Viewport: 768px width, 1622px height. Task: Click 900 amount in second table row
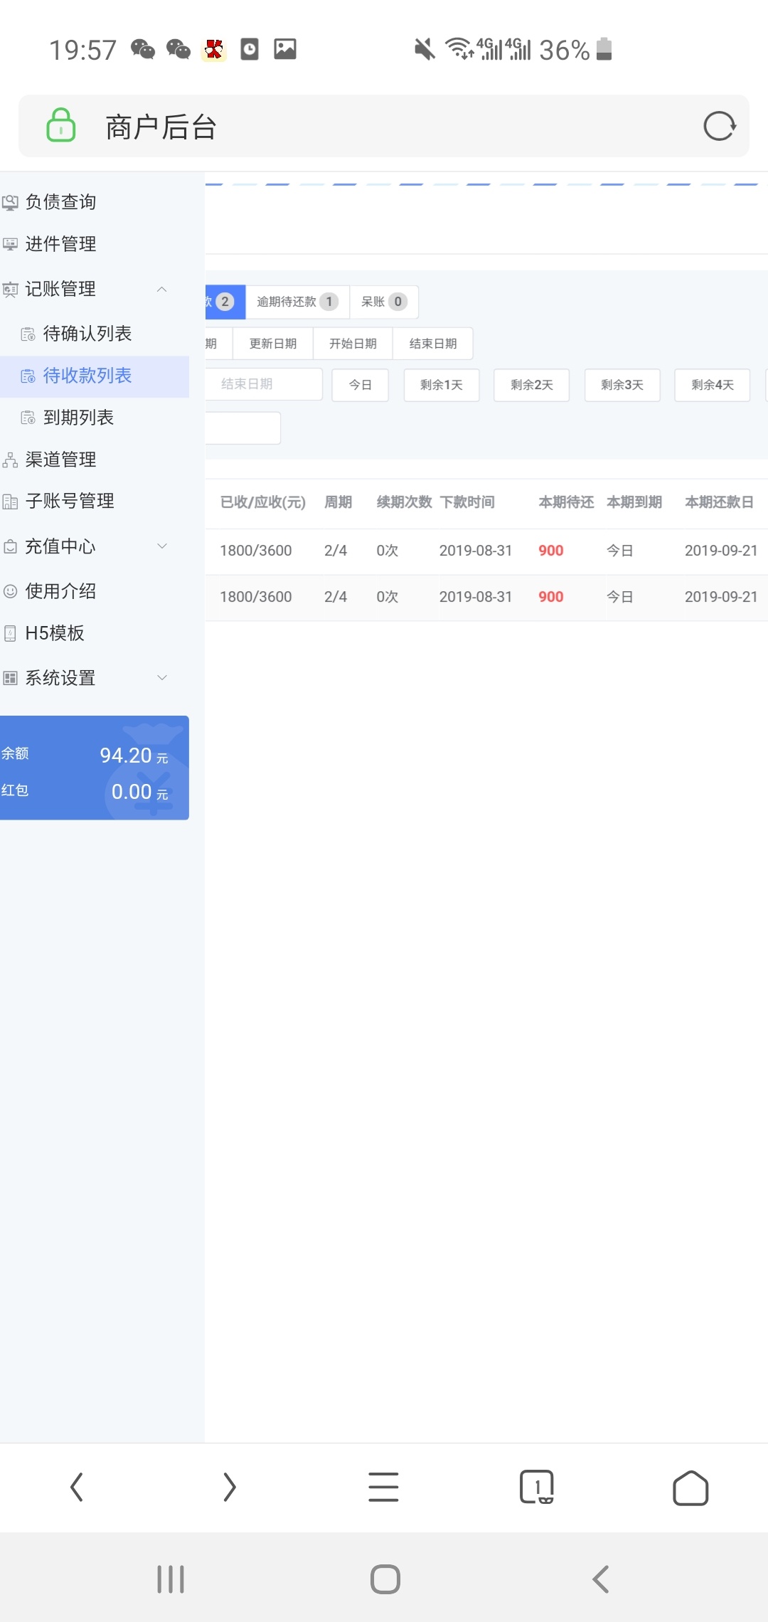pyautogui.click(x=551, y=597)
